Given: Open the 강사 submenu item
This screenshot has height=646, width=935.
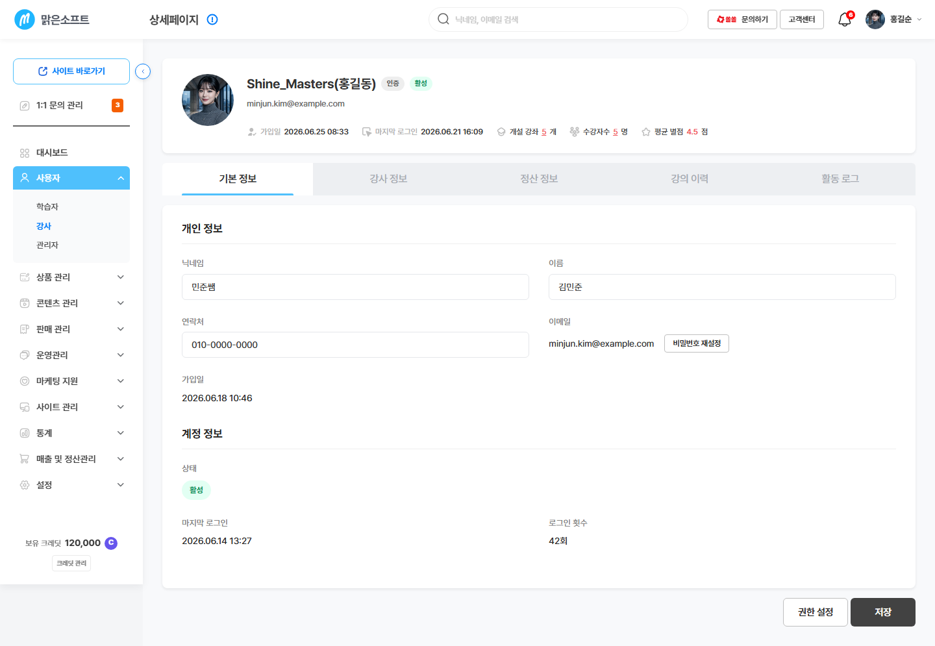Looking at the screenshot, I should pyautogui.click(x=44, y=226).
